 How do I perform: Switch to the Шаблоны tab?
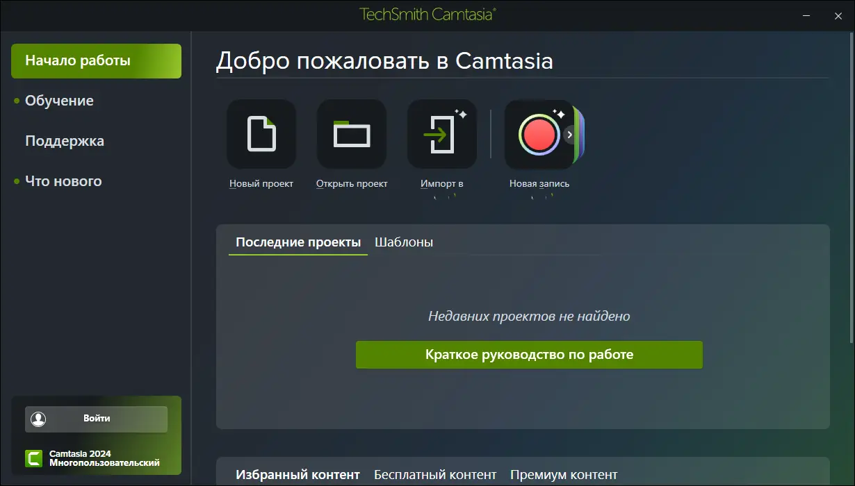click(x=404, y=242)
